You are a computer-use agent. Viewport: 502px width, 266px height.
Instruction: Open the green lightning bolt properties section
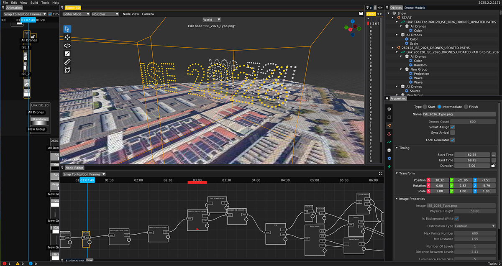(389, 167)
